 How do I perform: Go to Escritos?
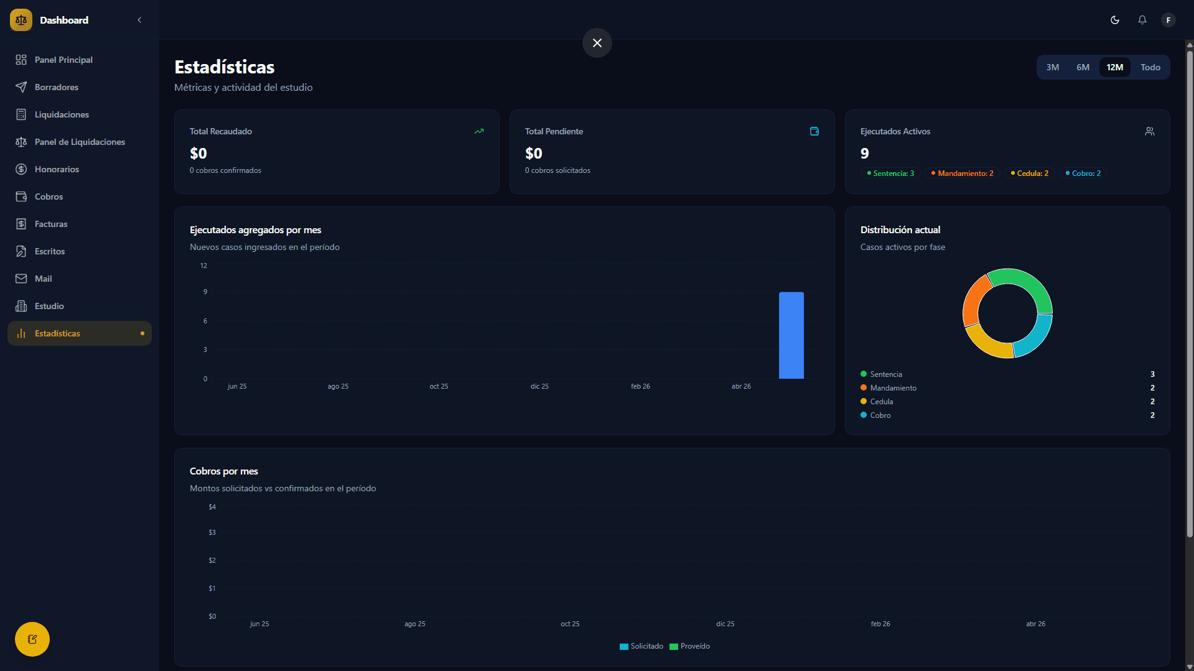(x=80, y=251)
